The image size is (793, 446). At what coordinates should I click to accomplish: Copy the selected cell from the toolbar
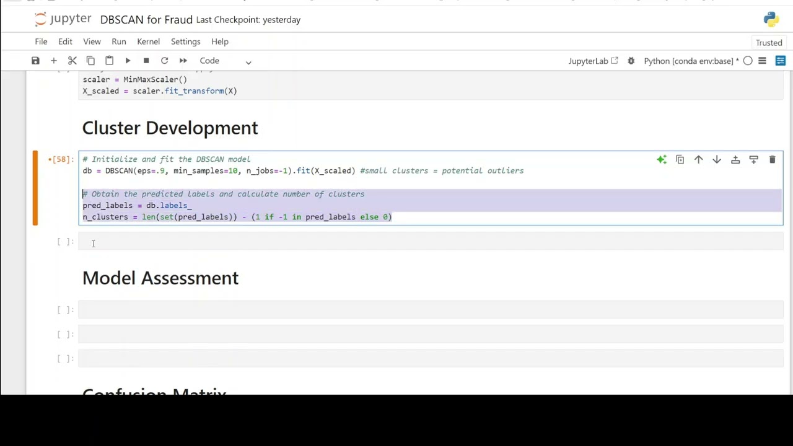(x=90, y=61)
